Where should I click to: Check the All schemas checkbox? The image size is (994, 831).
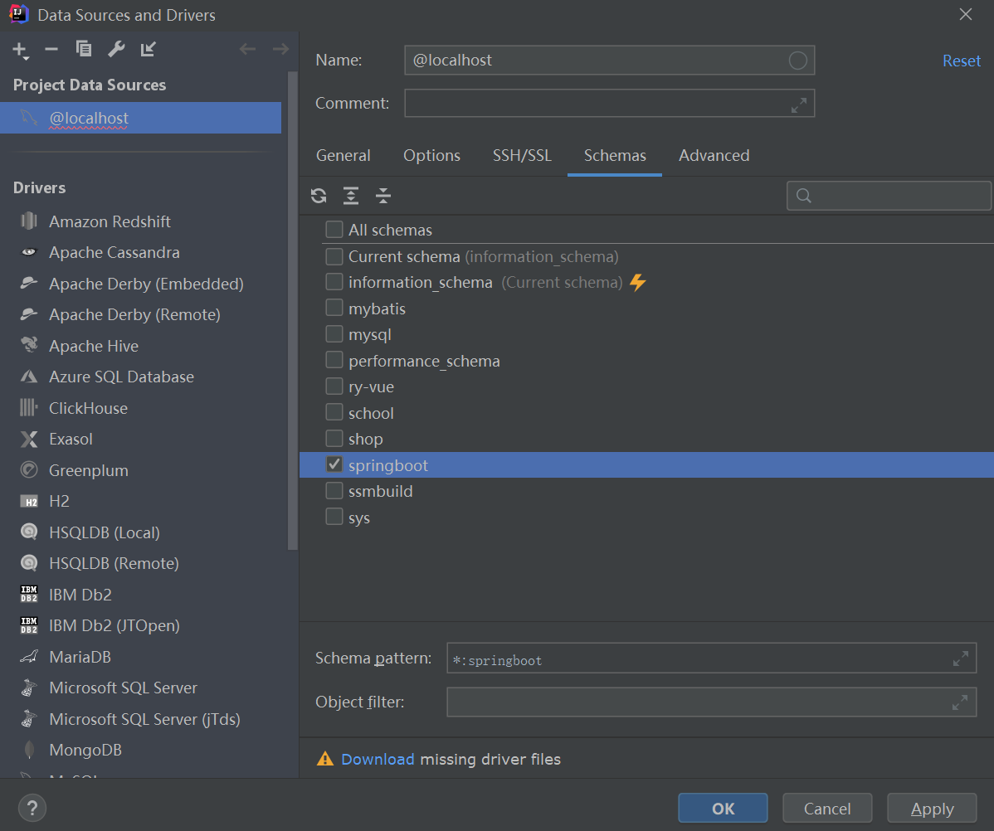[334, 229]
